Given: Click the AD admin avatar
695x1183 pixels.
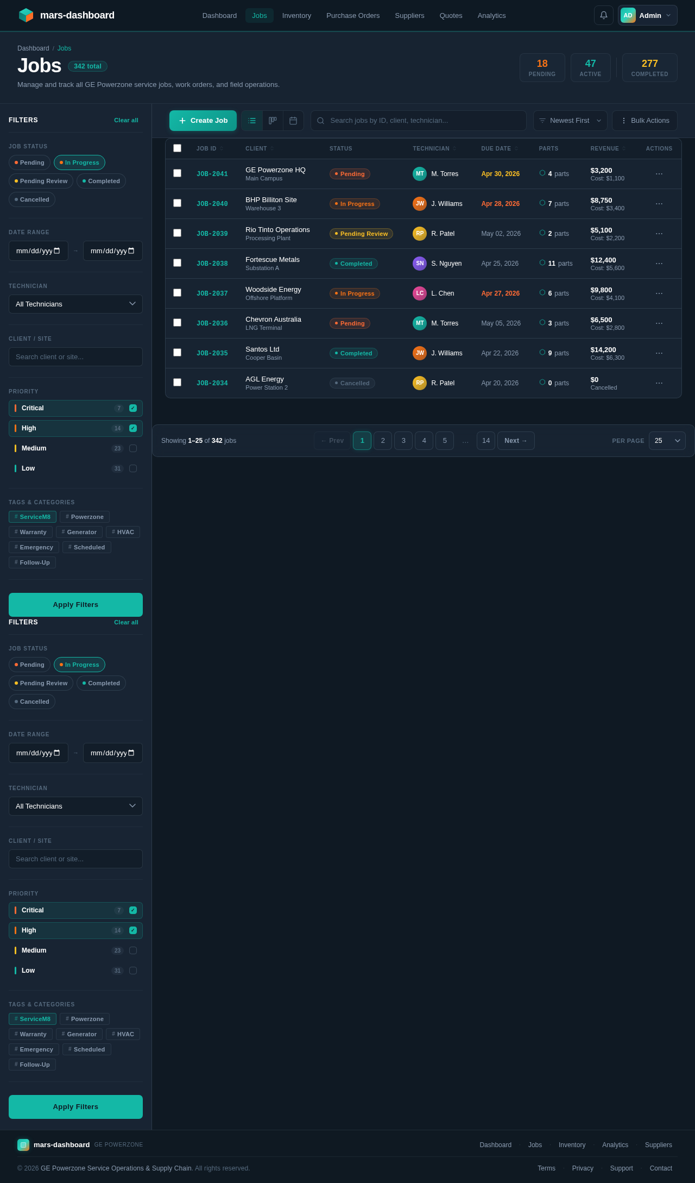Looking at the screenshot, I should pos(628,15).
